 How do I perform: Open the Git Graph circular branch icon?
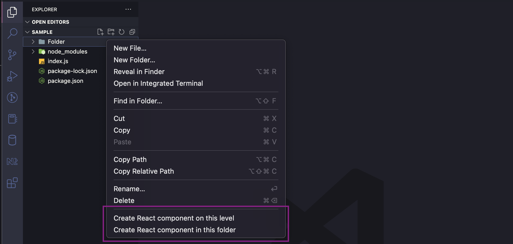(12, 97)
